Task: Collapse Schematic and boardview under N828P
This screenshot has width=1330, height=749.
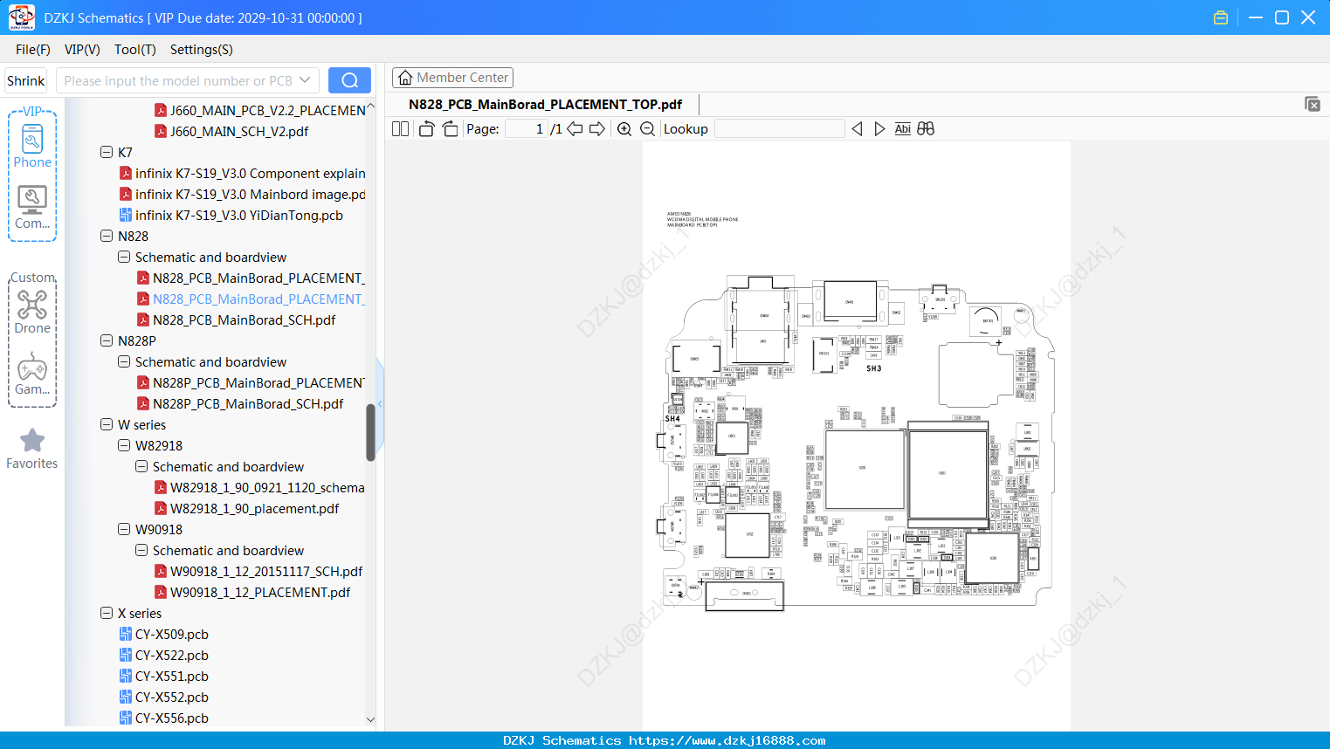Action: click(x=124, y=361)
